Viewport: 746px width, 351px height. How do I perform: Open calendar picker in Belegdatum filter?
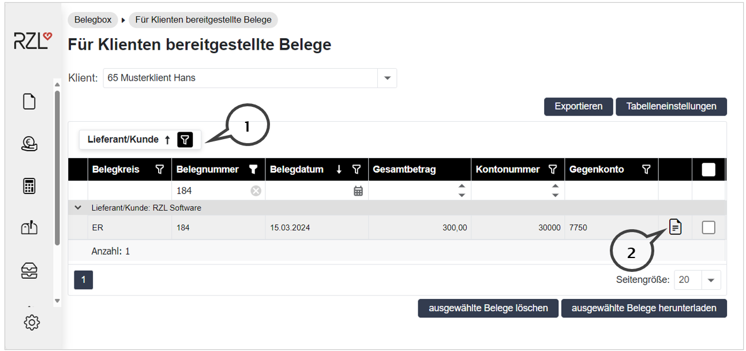[x=358, y=191]
